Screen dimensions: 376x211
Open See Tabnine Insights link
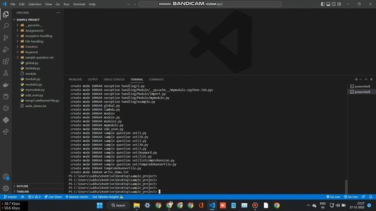tap(108, 197)
